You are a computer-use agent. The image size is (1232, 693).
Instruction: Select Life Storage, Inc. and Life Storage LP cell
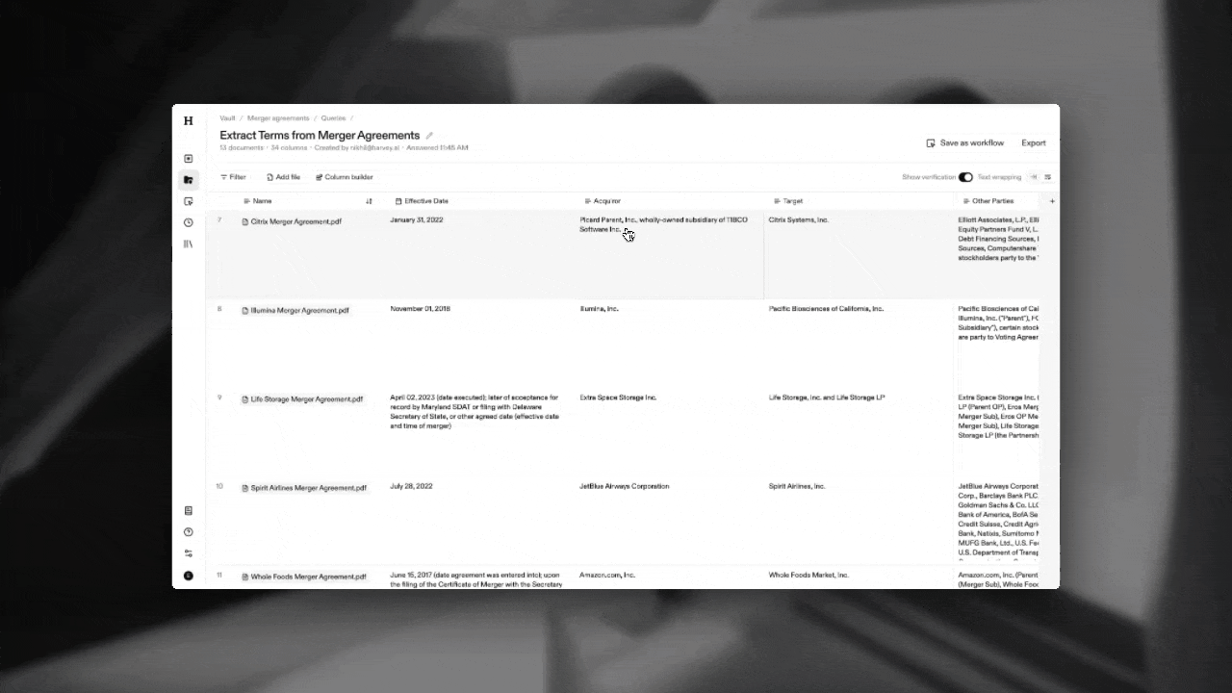(859, 432)
